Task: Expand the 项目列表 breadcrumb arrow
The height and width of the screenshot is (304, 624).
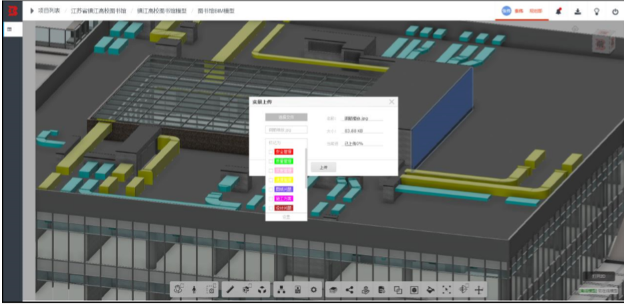Action: point(32,11)
